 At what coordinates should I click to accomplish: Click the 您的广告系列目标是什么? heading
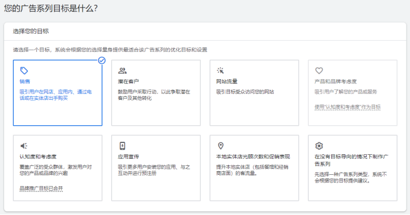(x=51, y=8)
